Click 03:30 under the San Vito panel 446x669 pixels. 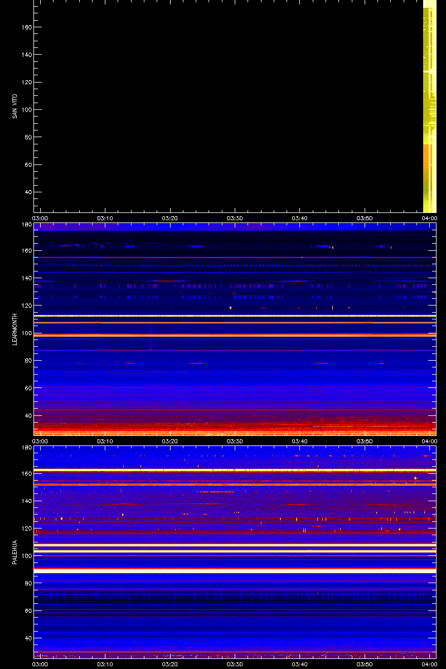click(x=235, y=218)
